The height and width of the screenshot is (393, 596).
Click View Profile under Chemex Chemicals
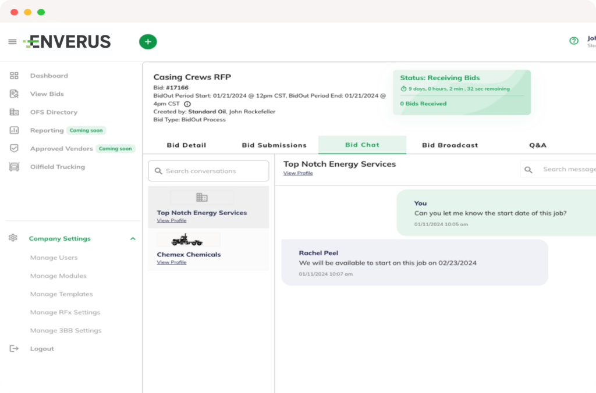172,263
